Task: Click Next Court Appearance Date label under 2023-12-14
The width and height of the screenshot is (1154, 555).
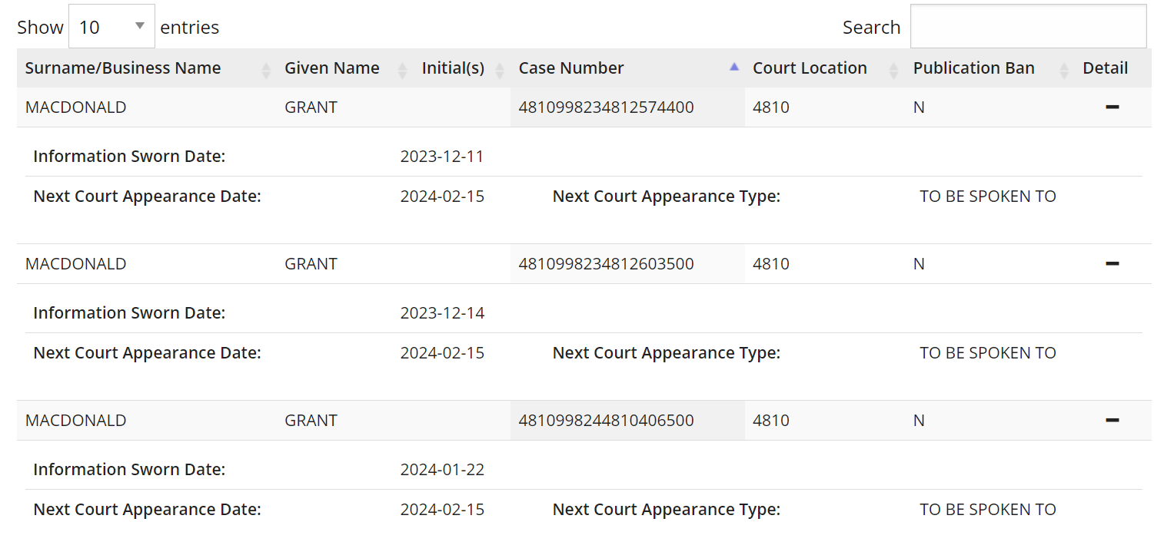Action: (x=148, y=353)
